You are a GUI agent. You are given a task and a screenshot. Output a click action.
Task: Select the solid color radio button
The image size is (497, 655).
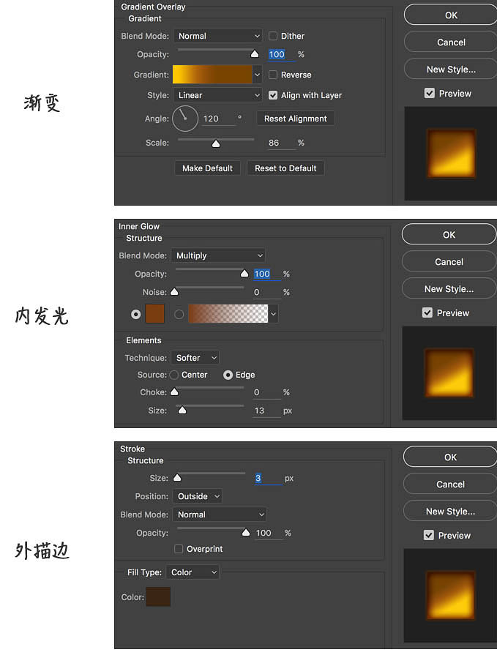click(135, 314)
